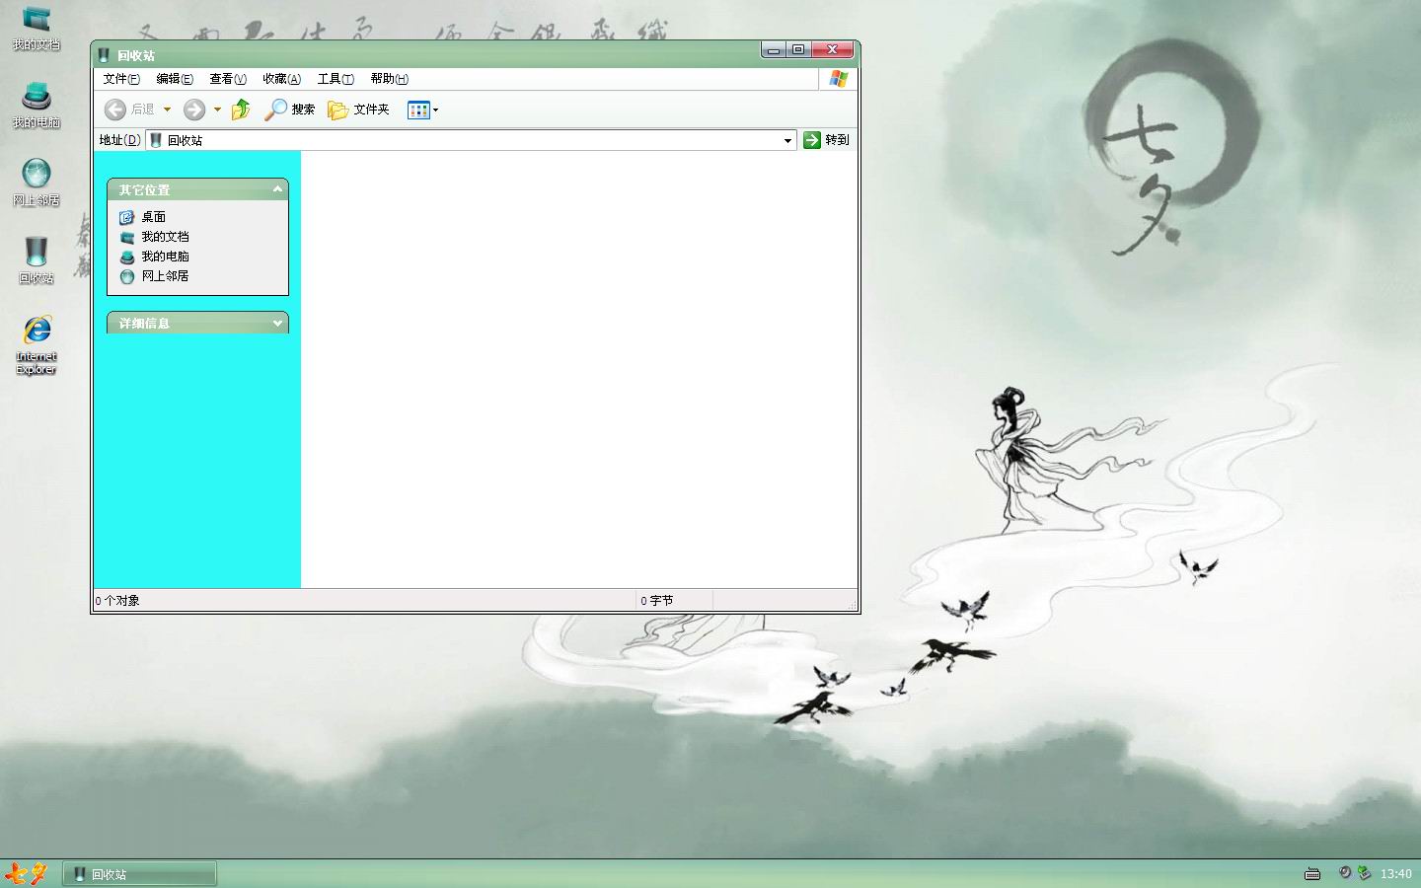Open Forward button history dropdown arrow
Viewport: 1421px width, 888px height.
pyautogui.click(x=217, y=110)
